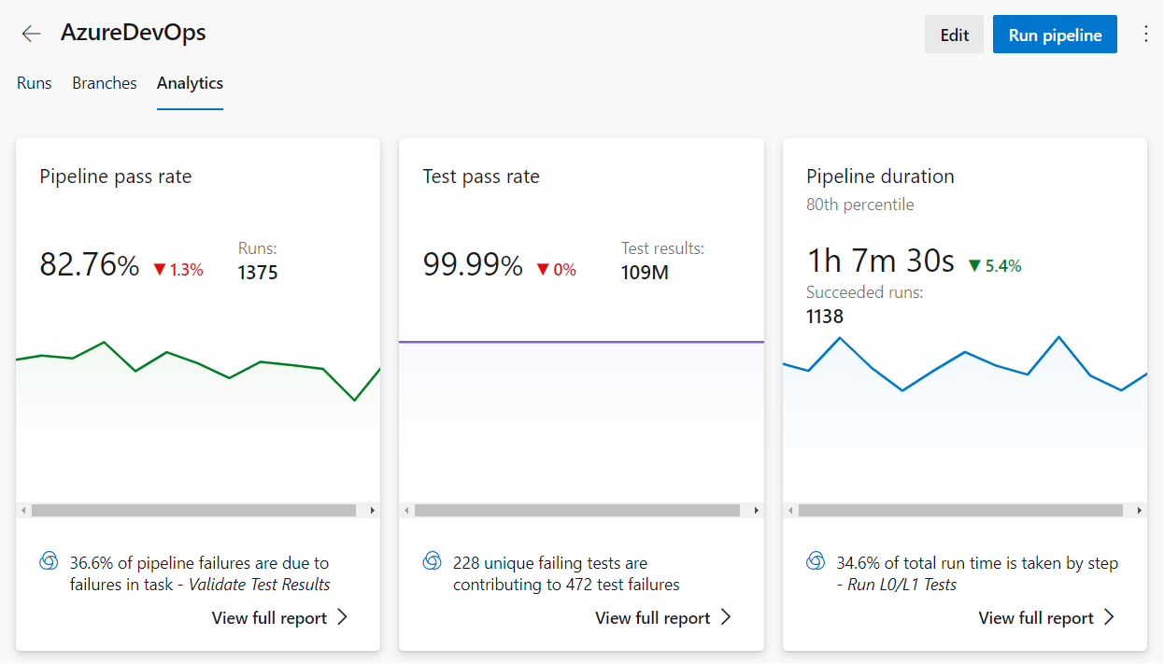Expand View full report on Pipeline duration
The height and width of the screenshot is (664, 1164).
point(1047,617)
